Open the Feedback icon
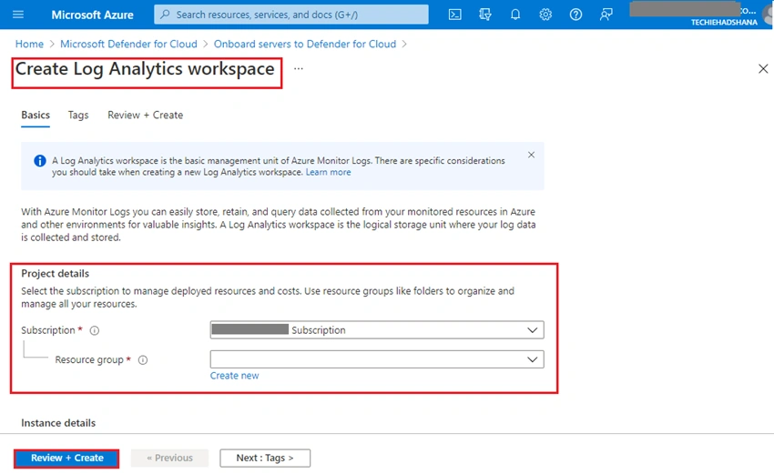Screen dimensions: 774x474 [x=606, y=15]
